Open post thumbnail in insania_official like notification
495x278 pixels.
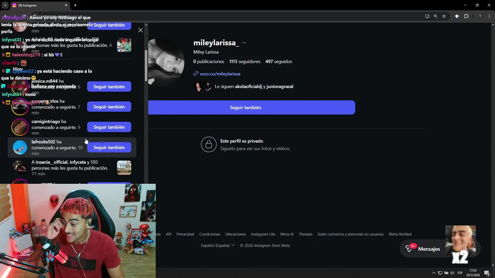click(124, 168)
